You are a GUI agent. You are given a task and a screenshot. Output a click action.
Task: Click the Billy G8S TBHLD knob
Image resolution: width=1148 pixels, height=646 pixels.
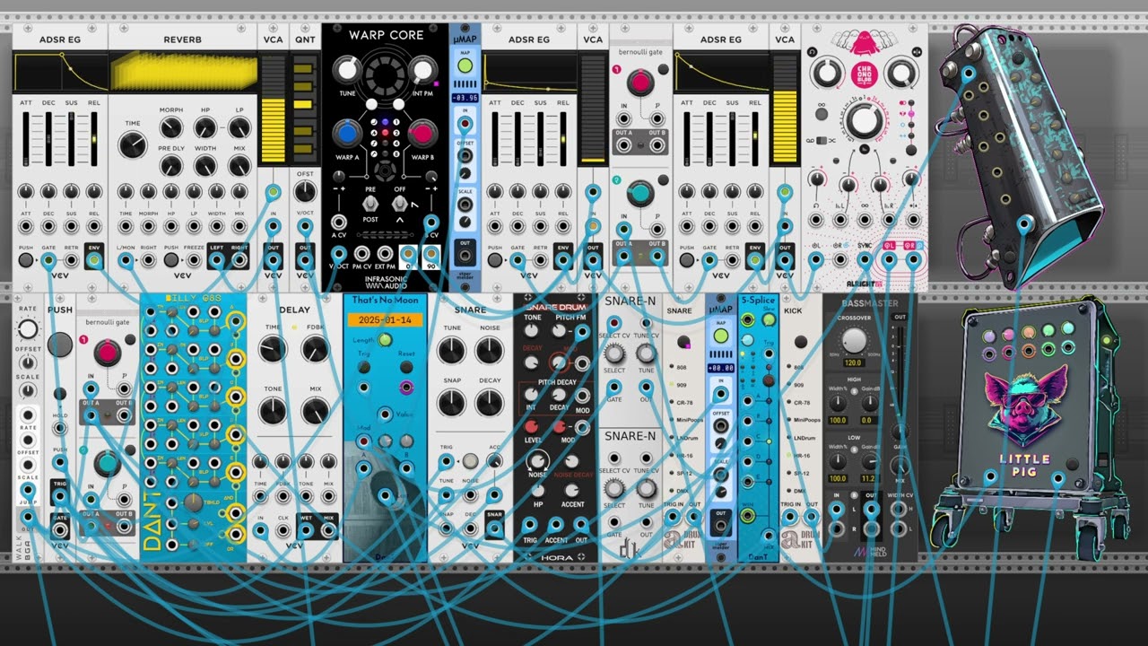click(192, 503)
